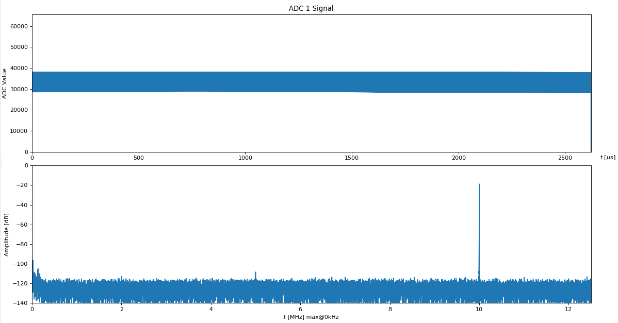Select the −80 dB amplitude tick label
Image resolution: width=618 pixels, height=323 pixels.
[22, 244]
